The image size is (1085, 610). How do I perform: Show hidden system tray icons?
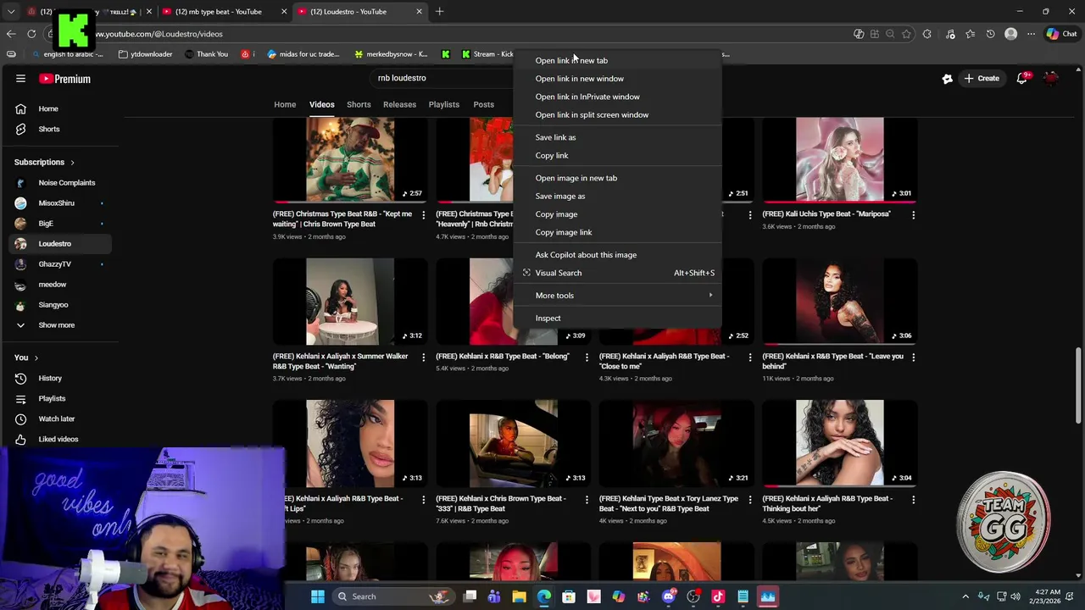(x=965, y=596)
